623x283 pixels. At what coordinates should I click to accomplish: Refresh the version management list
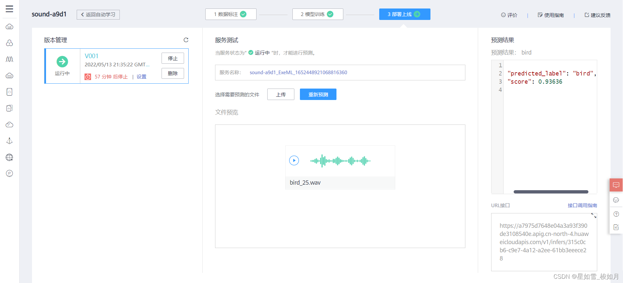186,40
